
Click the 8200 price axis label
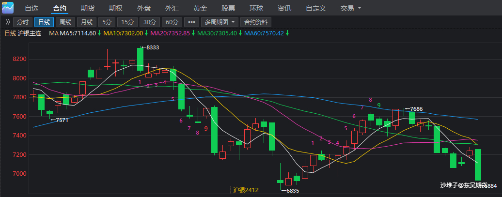click(x=19, y=59)
